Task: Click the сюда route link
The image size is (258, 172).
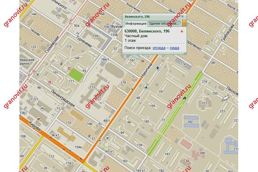Action: [174, 48]
